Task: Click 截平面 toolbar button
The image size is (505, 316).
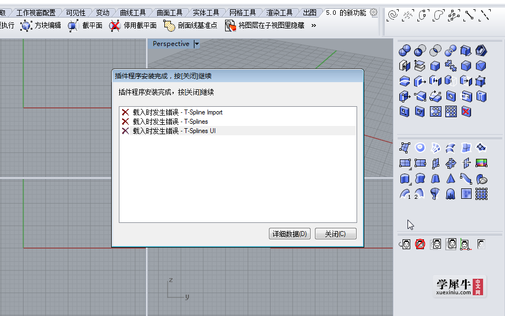Action: [85, 25]
